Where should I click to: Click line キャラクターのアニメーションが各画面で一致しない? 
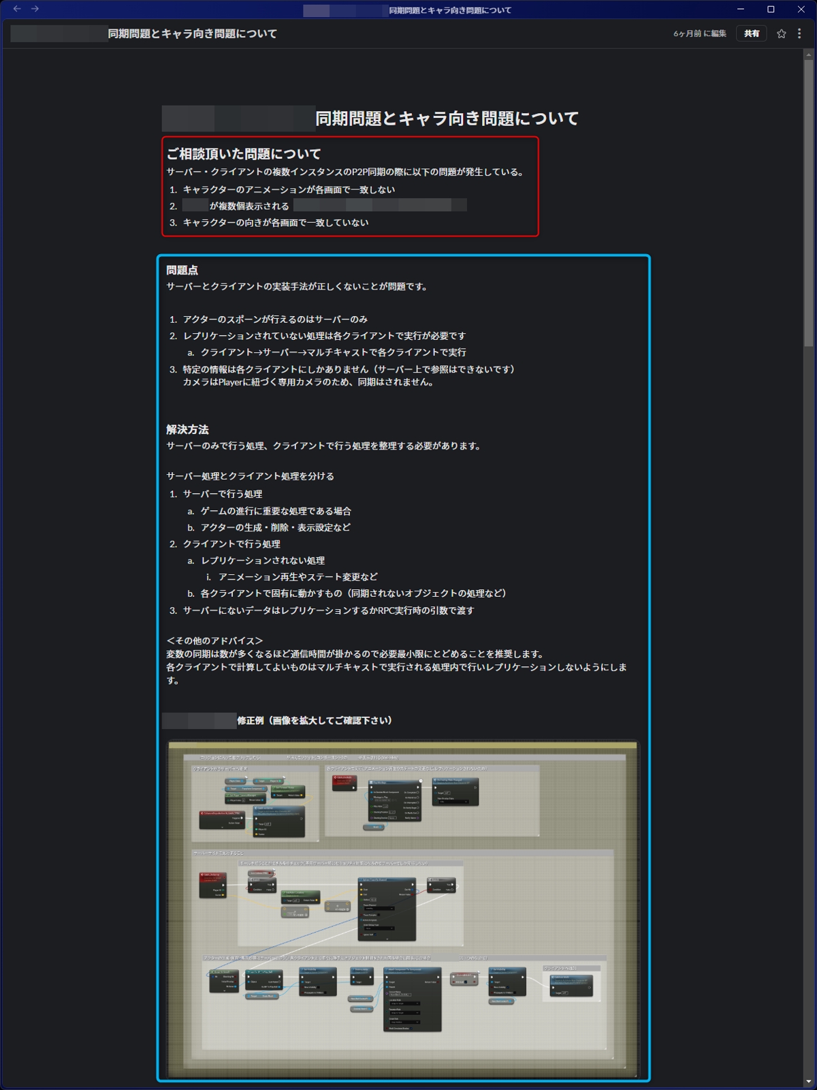click(289, 189)
